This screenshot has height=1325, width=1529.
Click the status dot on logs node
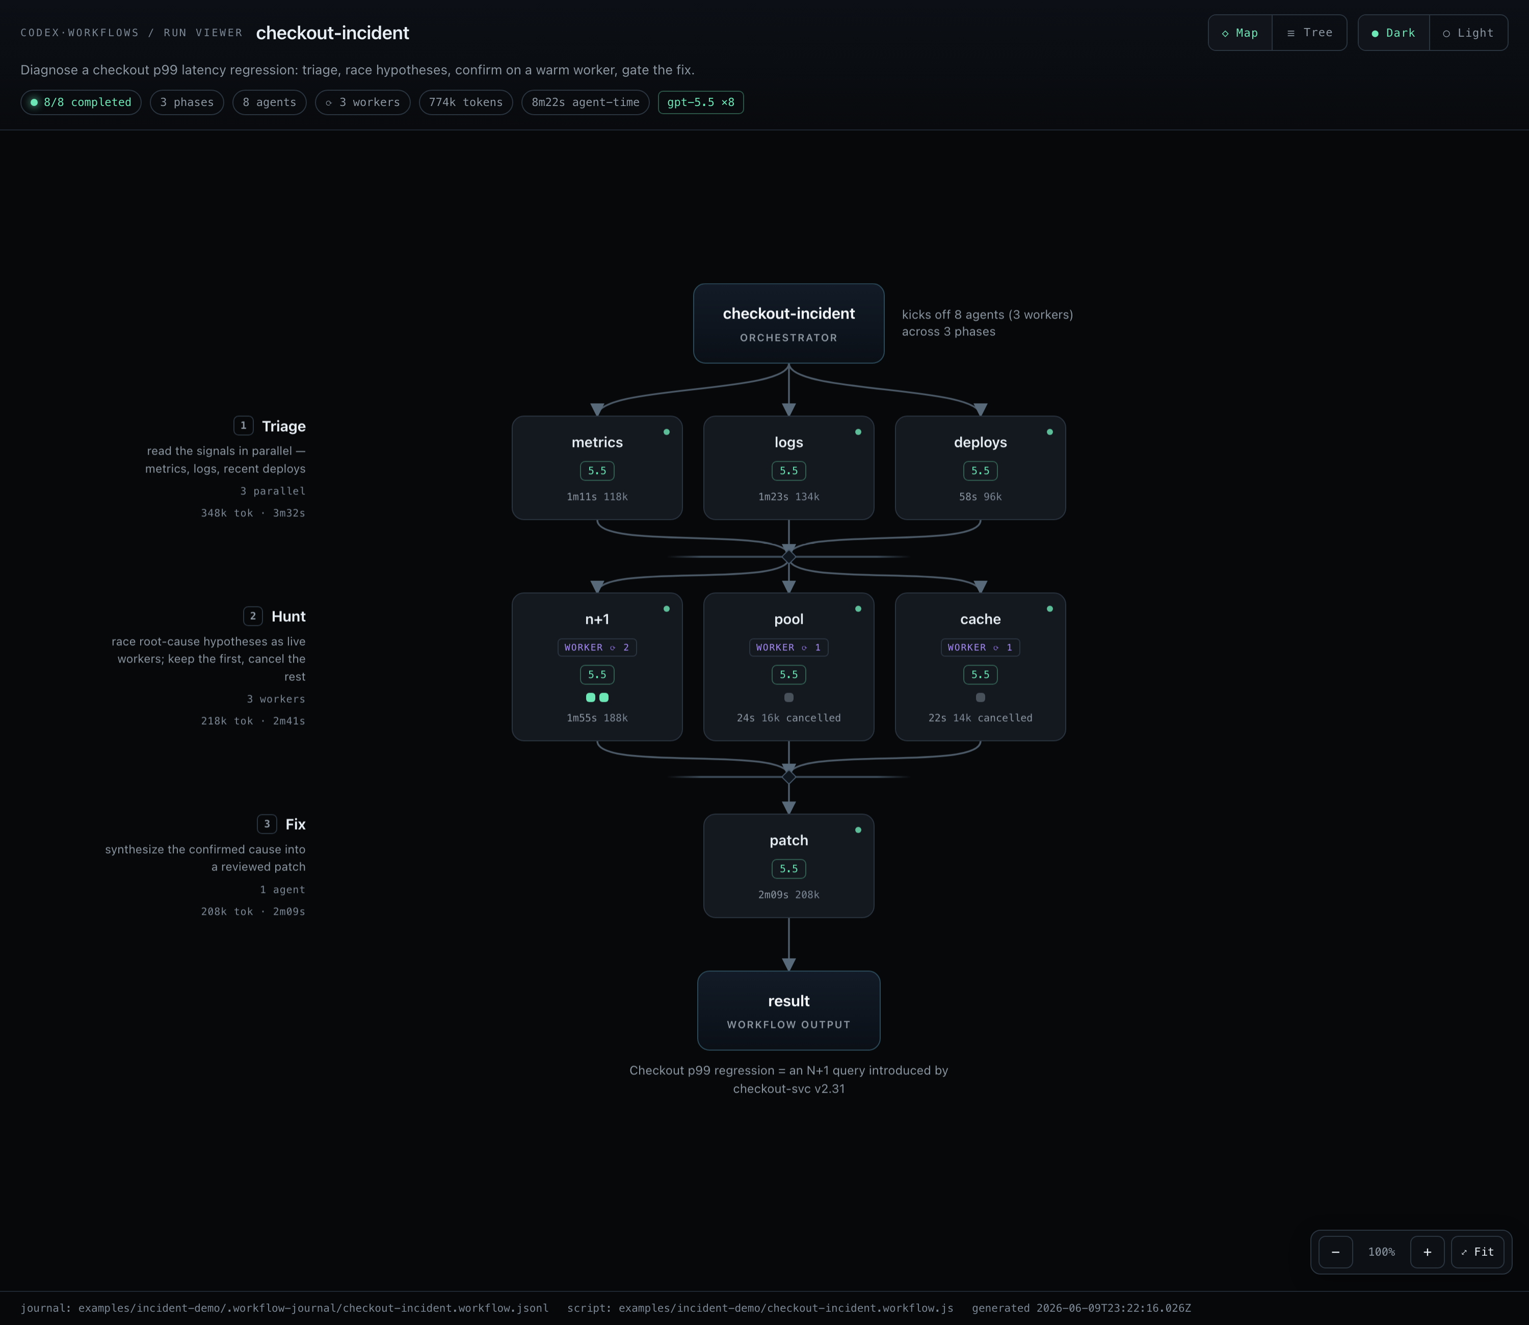858,432
